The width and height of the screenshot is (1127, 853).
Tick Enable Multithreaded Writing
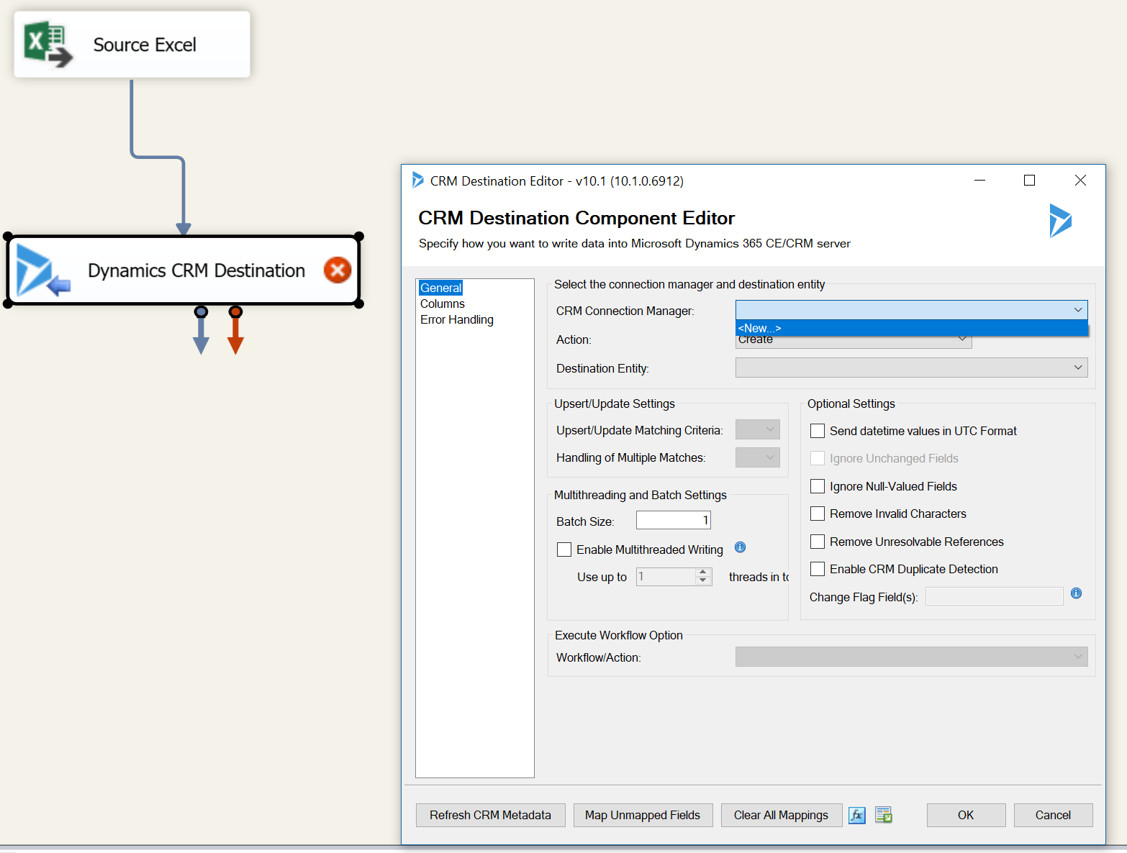coord(564,549)
